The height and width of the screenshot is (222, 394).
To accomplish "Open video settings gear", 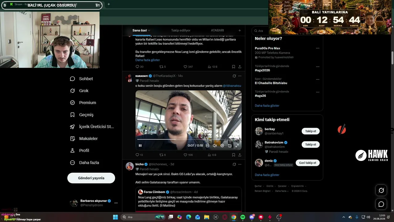I will coord(222,146).
